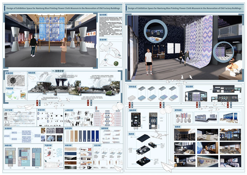Open the left board's main exhibition hall rendering
The image size is (247, 175).
click(x=50, y=40)
